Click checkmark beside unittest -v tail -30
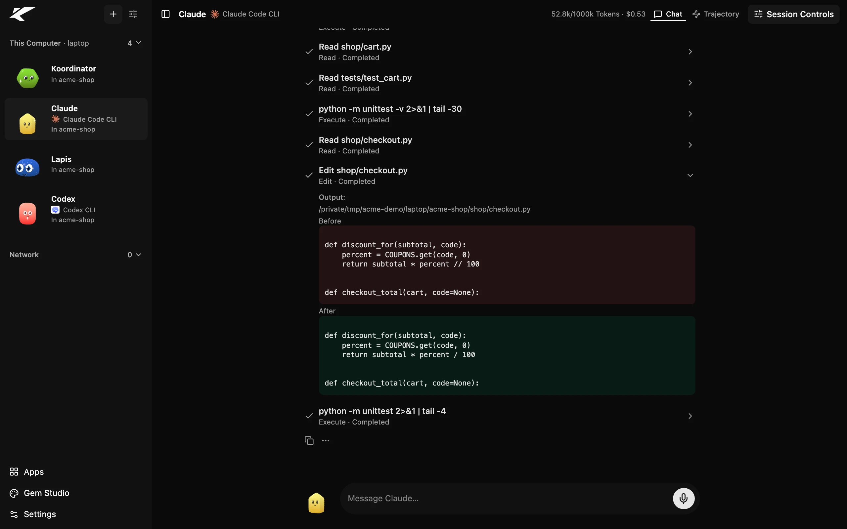 point(309,114)
